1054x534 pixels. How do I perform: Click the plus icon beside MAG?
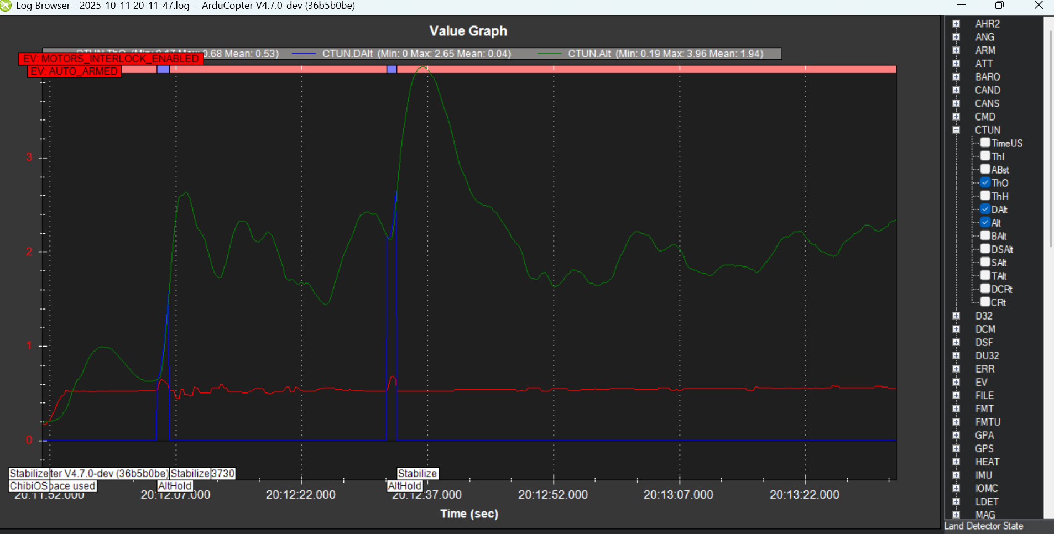[956, 515]
